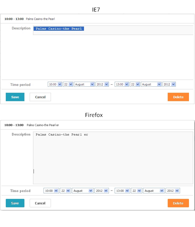Viewport: 195px width, 227px height.
Task: Open Firefox start year 2012 dropdown
Action: coord(102,191)
